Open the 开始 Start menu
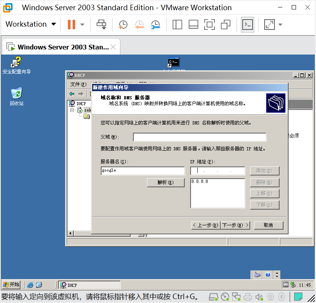Screen dimensions: 316x303 tap(11, 285)
